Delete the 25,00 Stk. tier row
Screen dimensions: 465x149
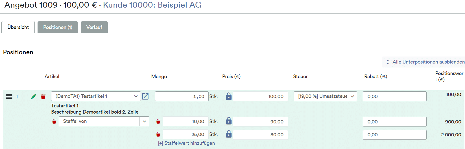pyautogui.click(x=158, y=134)
